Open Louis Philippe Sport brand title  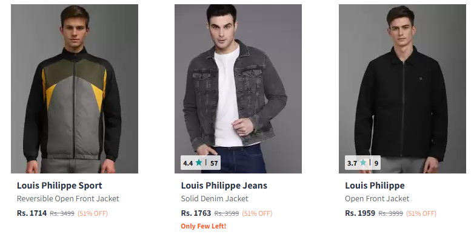click(x=59, y=186)
